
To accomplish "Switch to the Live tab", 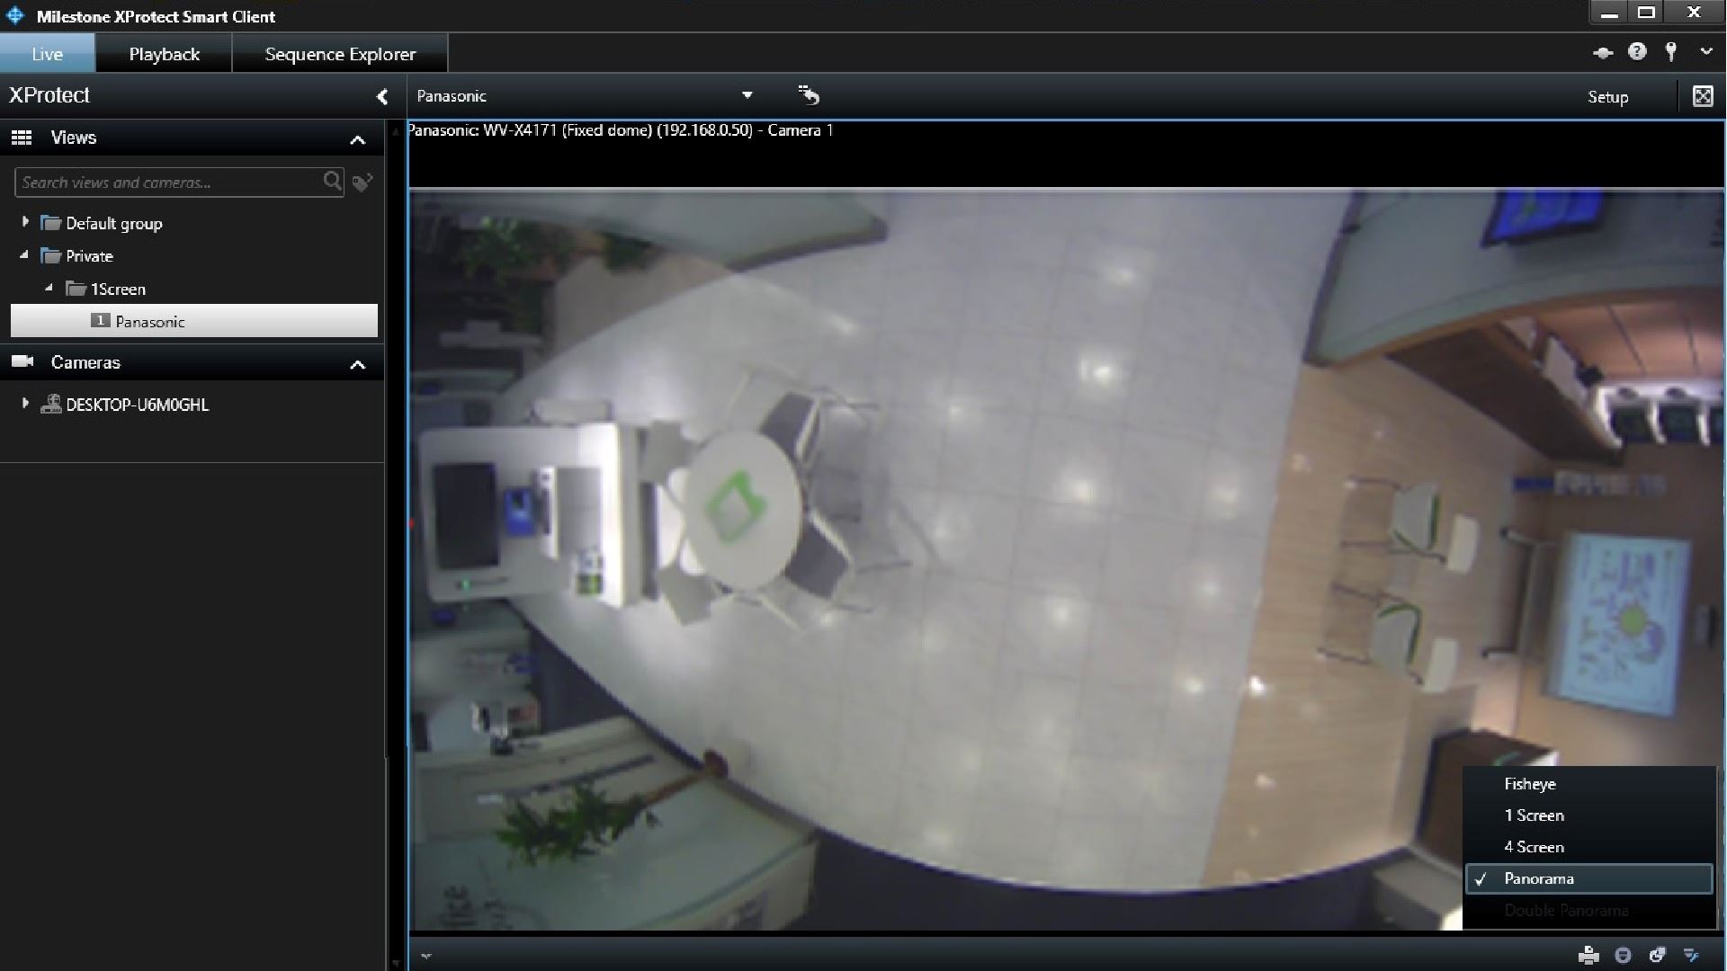I will [47, 54].
